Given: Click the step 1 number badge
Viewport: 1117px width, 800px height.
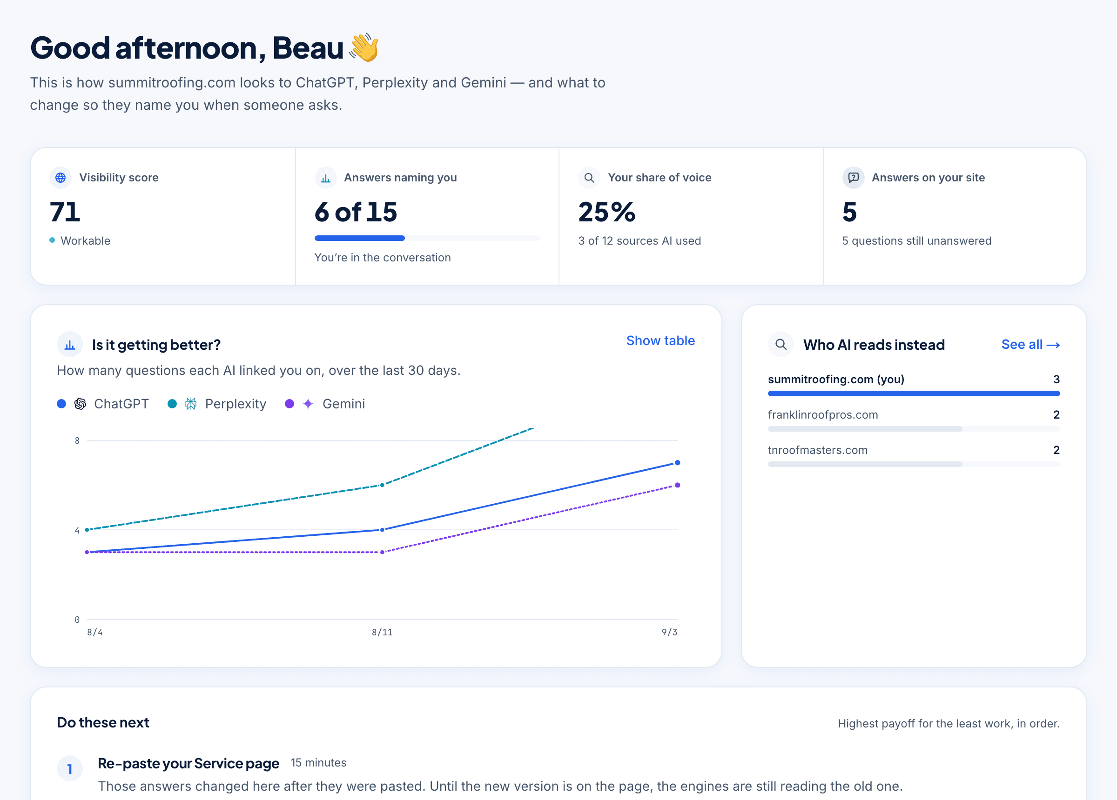Looking at the screenshot, I should pos(70,768).
